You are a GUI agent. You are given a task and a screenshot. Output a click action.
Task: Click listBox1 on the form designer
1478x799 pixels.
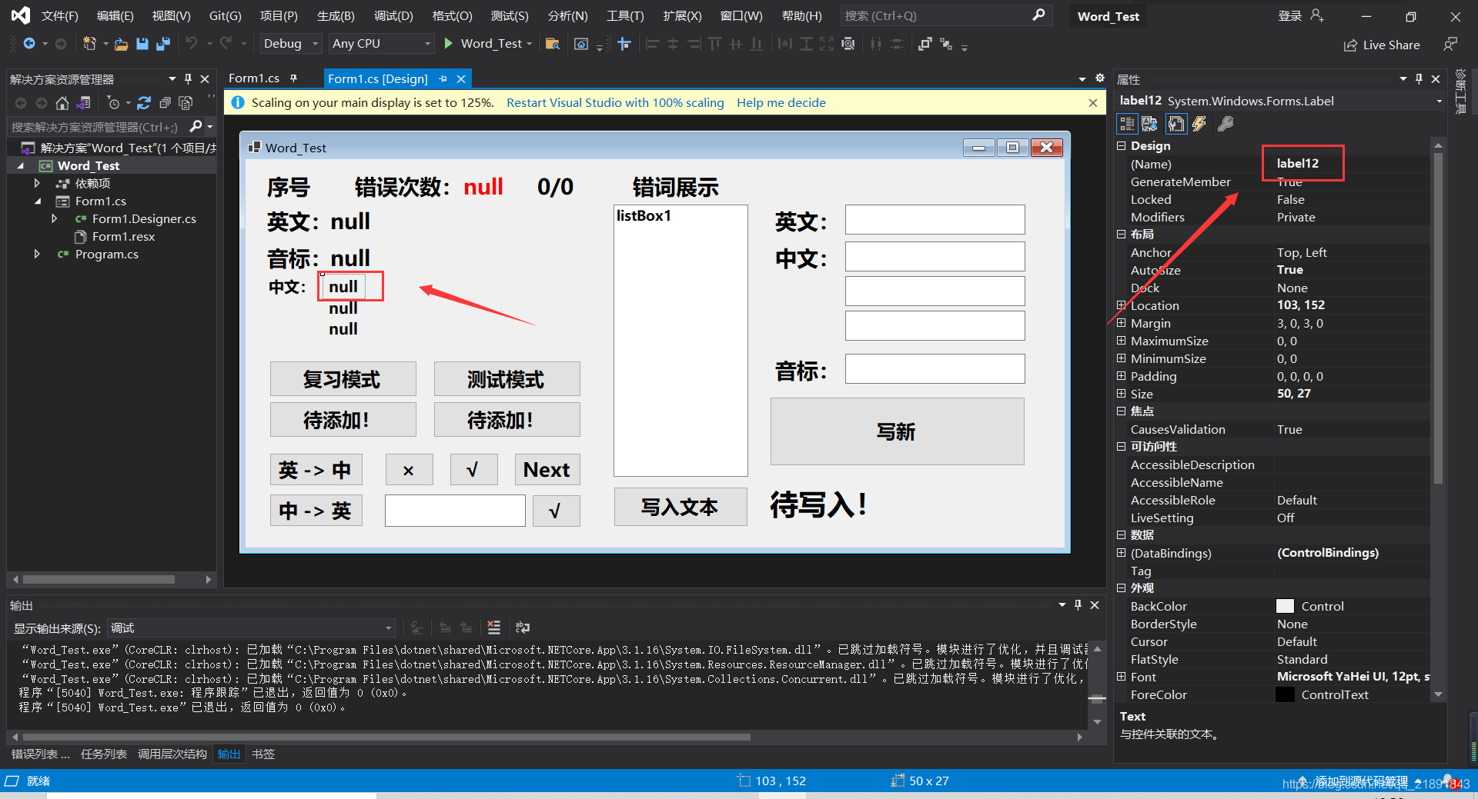[680, 341]
